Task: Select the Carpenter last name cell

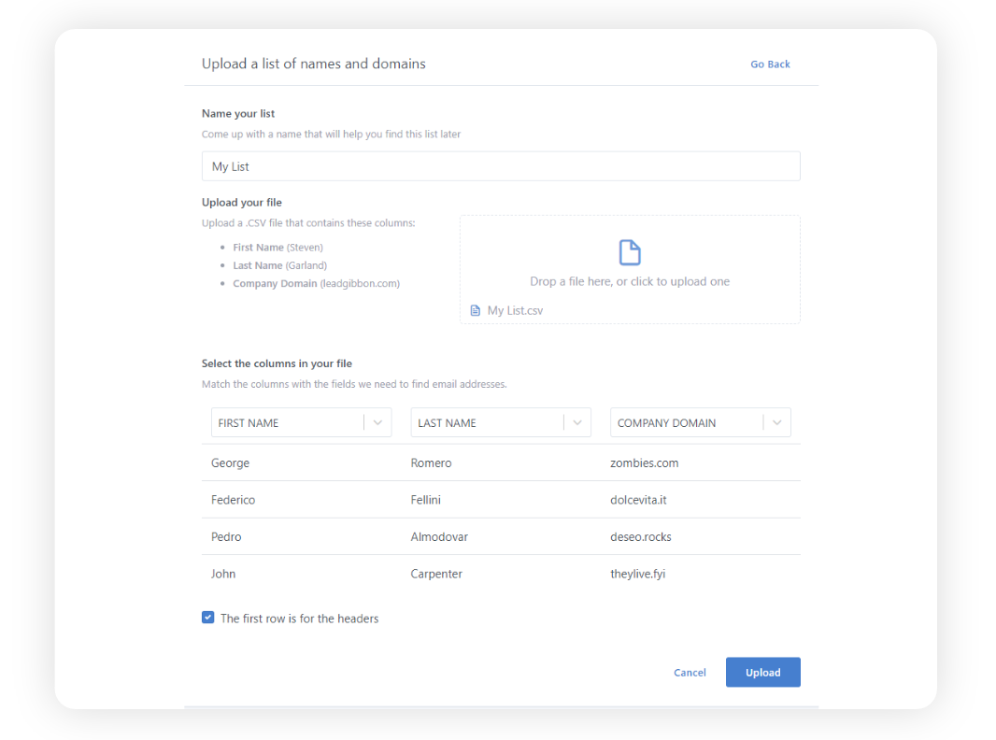Action: tap(436, 574)
